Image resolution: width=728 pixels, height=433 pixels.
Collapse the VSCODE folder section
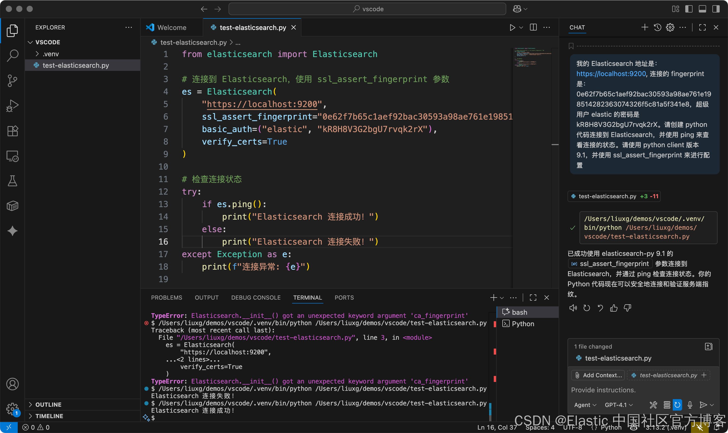tap(30, 42)
